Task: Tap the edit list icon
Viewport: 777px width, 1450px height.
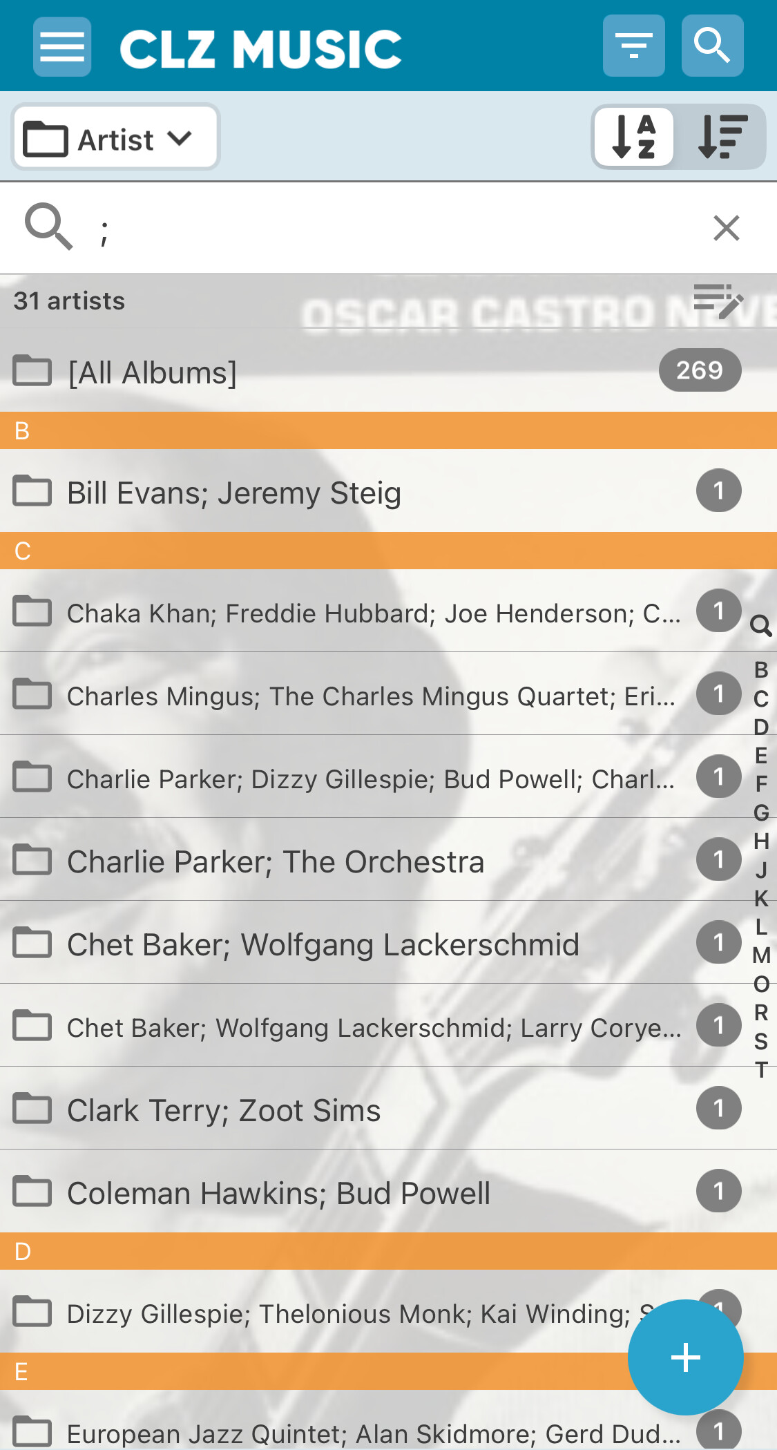Action: coord(718,301)
